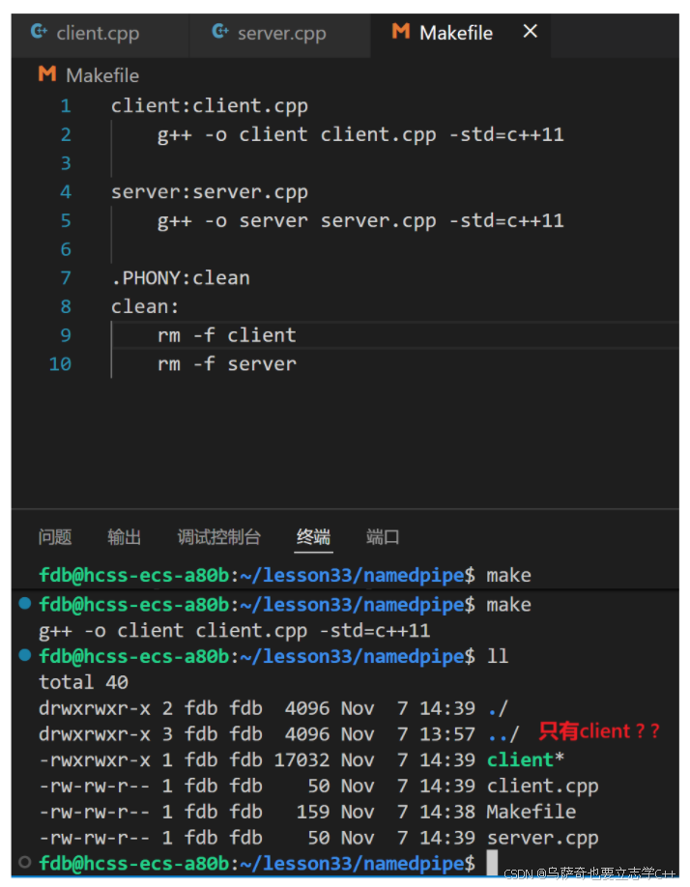690x887 pixels.
Task: Select the Makefile editor tab
Action: 460,34
